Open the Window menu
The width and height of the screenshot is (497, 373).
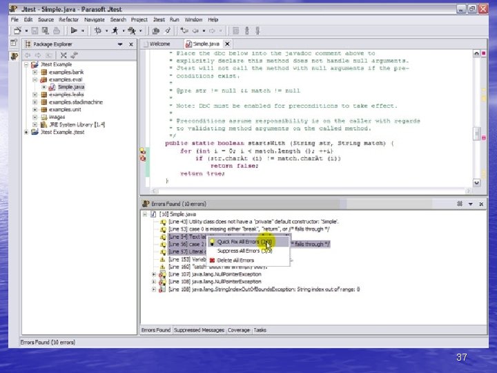click(193, 19)
